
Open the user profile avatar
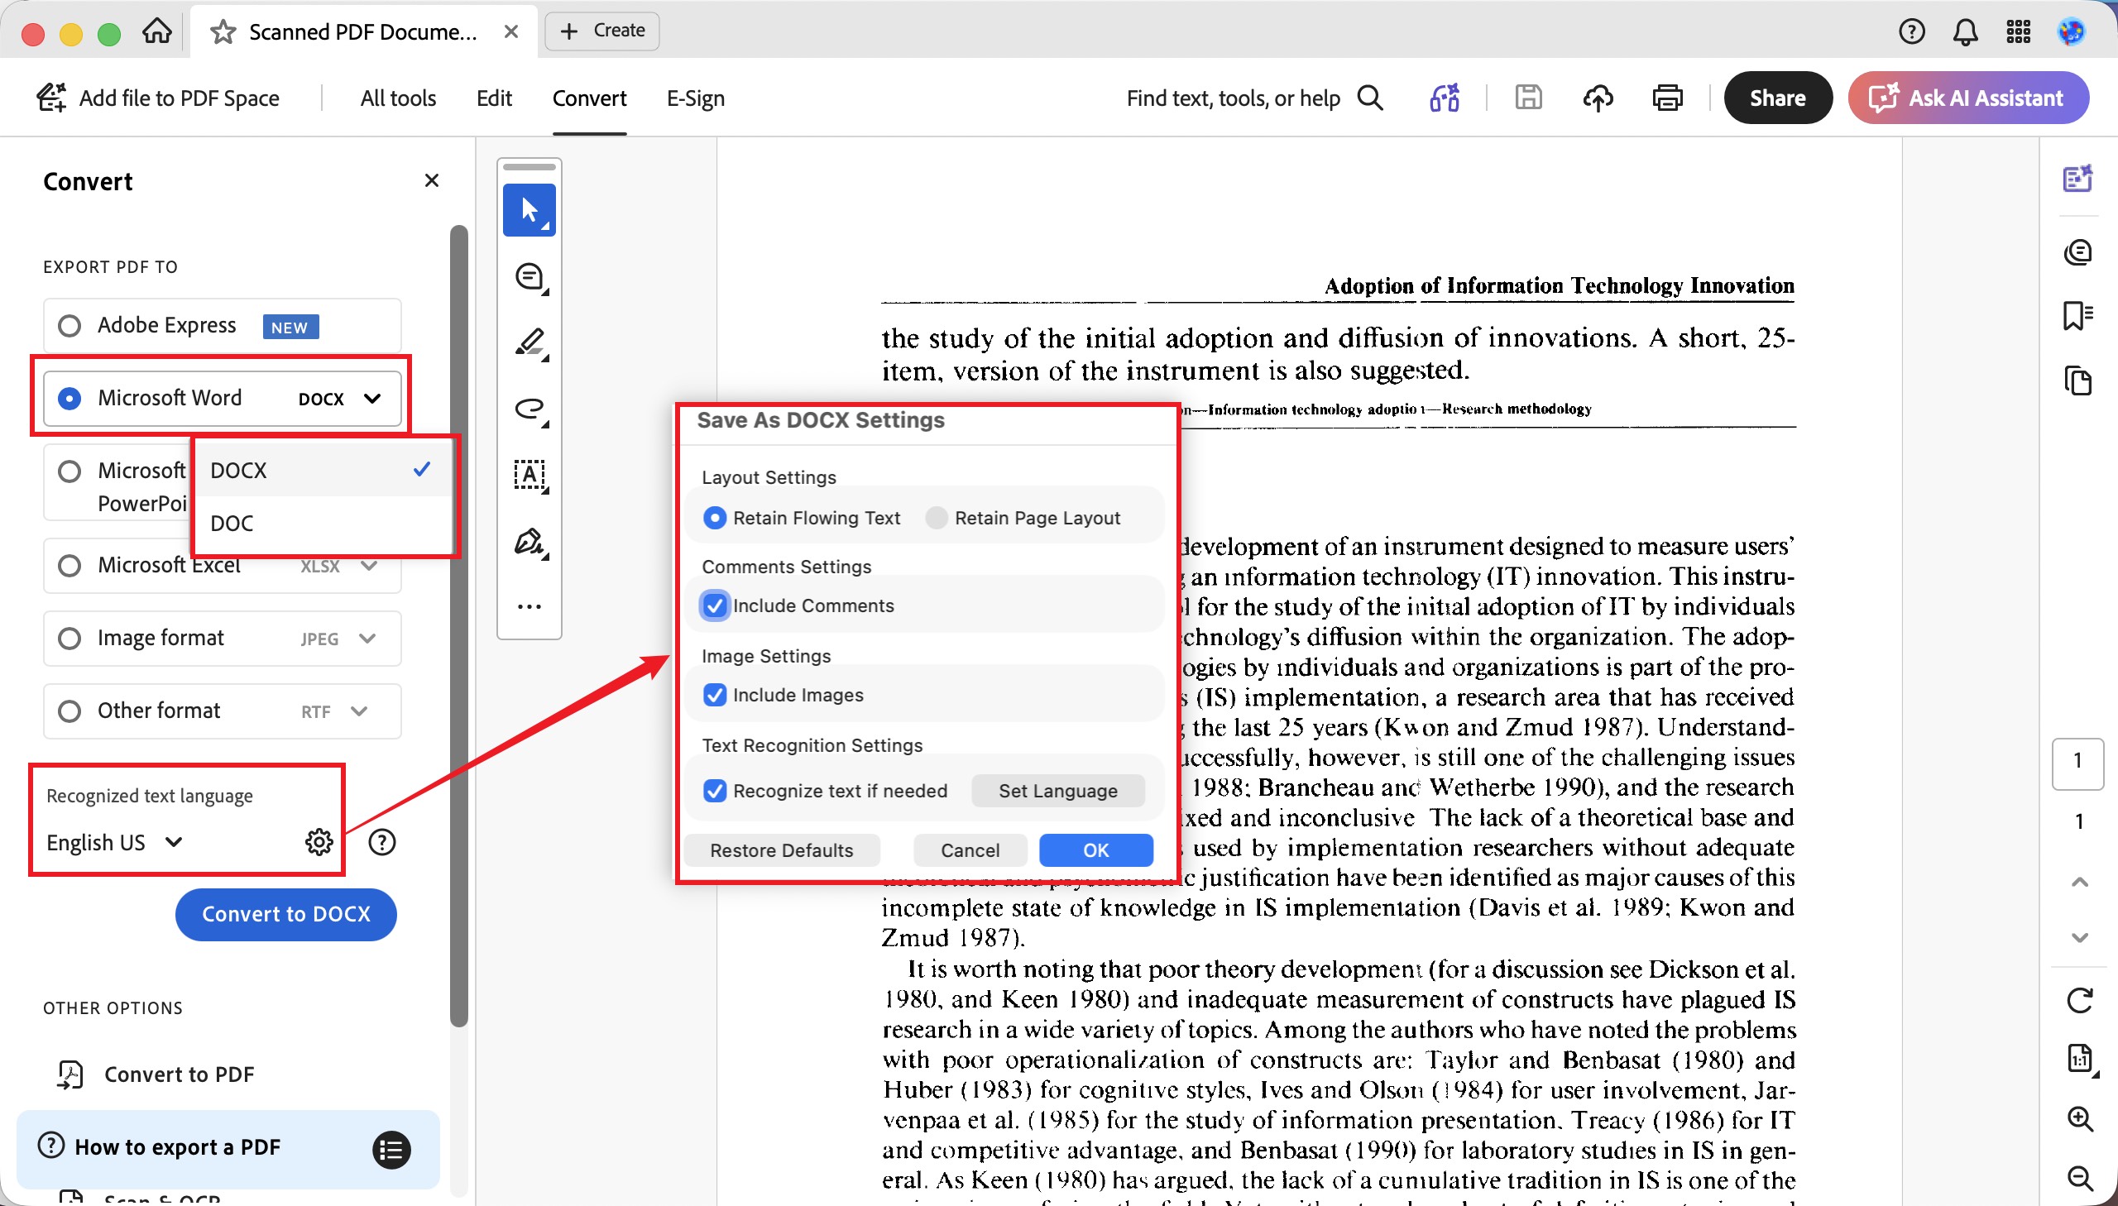pos(2072,31)
